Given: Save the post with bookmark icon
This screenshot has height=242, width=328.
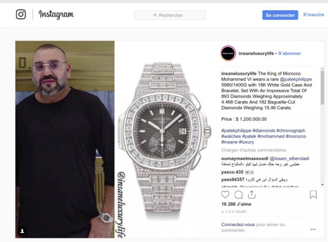Looking at the screenshot, I should (x=313, y=194).
